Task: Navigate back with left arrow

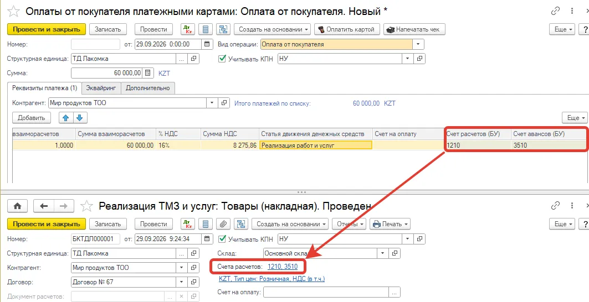Action: [x=44, y=206]
